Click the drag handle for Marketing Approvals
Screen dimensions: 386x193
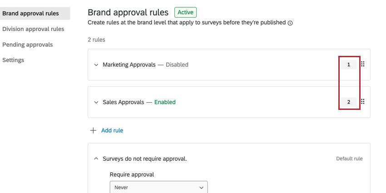pos(362,64)
